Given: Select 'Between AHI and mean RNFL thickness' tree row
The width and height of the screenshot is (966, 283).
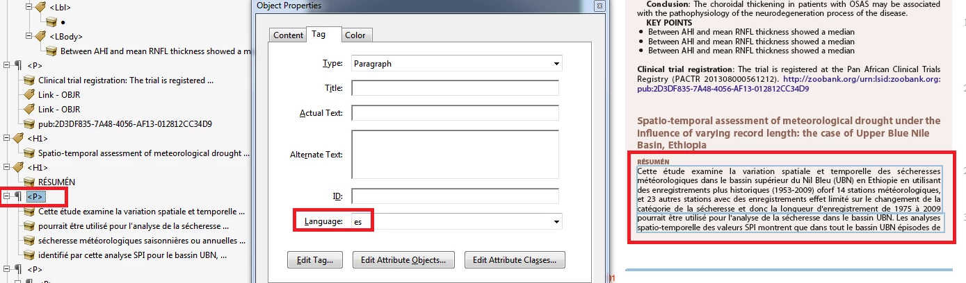Looking at the screenshot, I should click(x=155, y=51).
